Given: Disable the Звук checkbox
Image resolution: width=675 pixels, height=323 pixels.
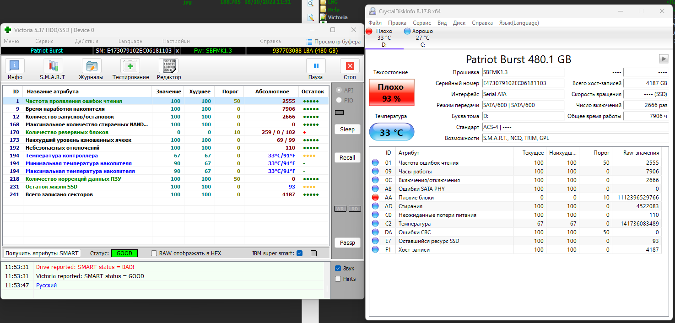Looking at the screenshot, I should pyautogui.click(x=338, y=269).
